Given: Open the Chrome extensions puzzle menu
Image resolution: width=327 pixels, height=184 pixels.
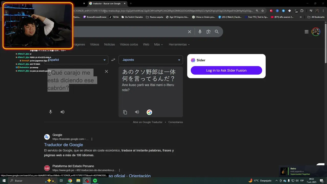Looking at the screenshot, I should tap(302, 11).
